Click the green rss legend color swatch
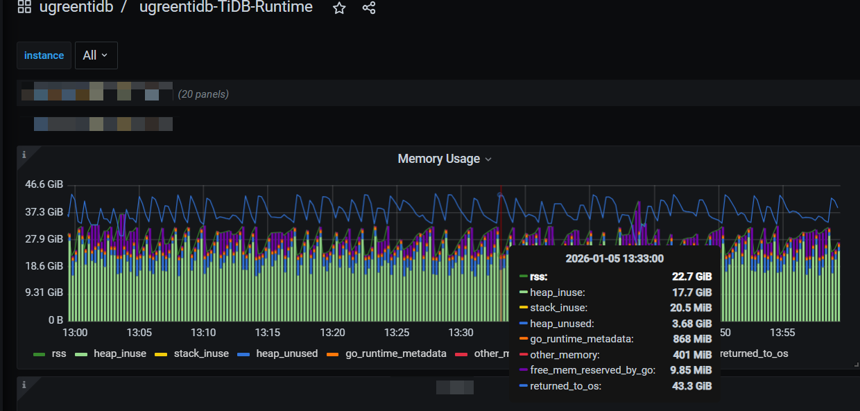 40,354
